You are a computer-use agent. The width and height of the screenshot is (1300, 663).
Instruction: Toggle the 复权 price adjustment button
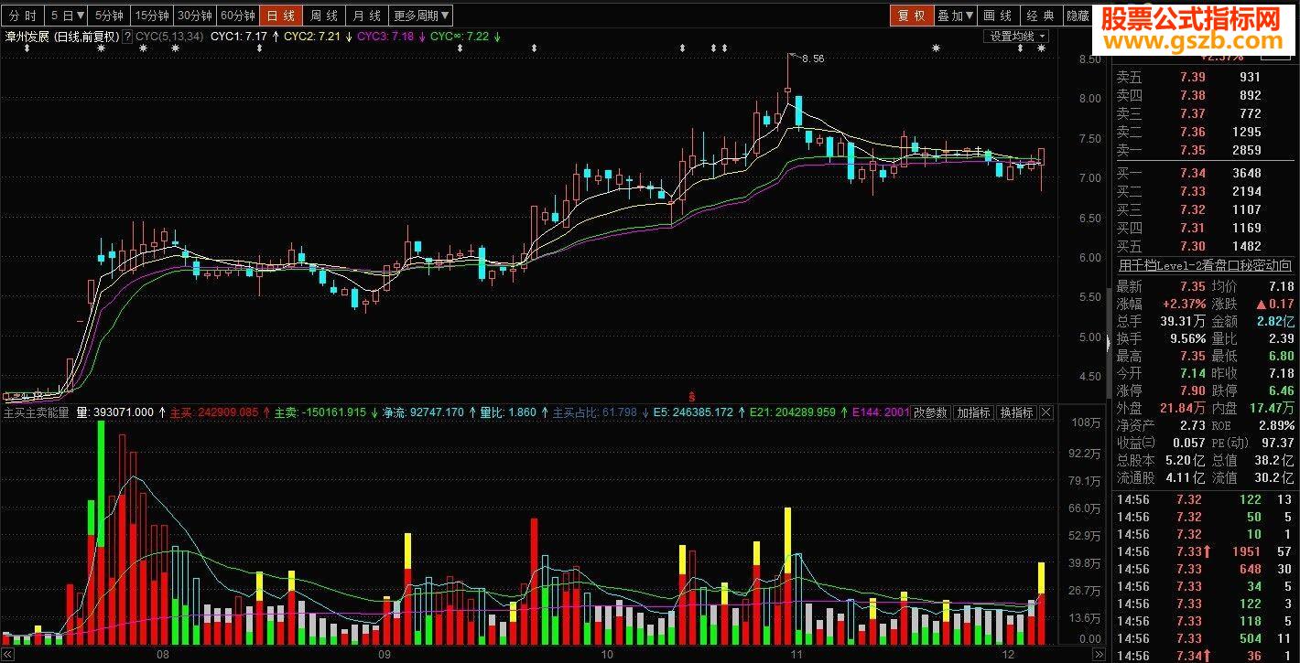[x=911, y=16]
